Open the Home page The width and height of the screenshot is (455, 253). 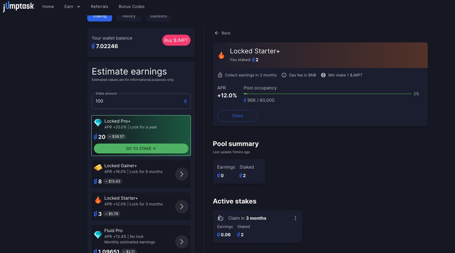pos(48,6)
